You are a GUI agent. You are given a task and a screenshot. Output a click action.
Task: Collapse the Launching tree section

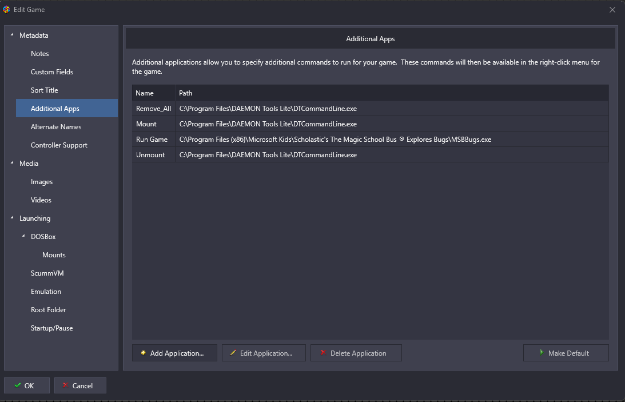pyautogui.click(x=12, y=218)
